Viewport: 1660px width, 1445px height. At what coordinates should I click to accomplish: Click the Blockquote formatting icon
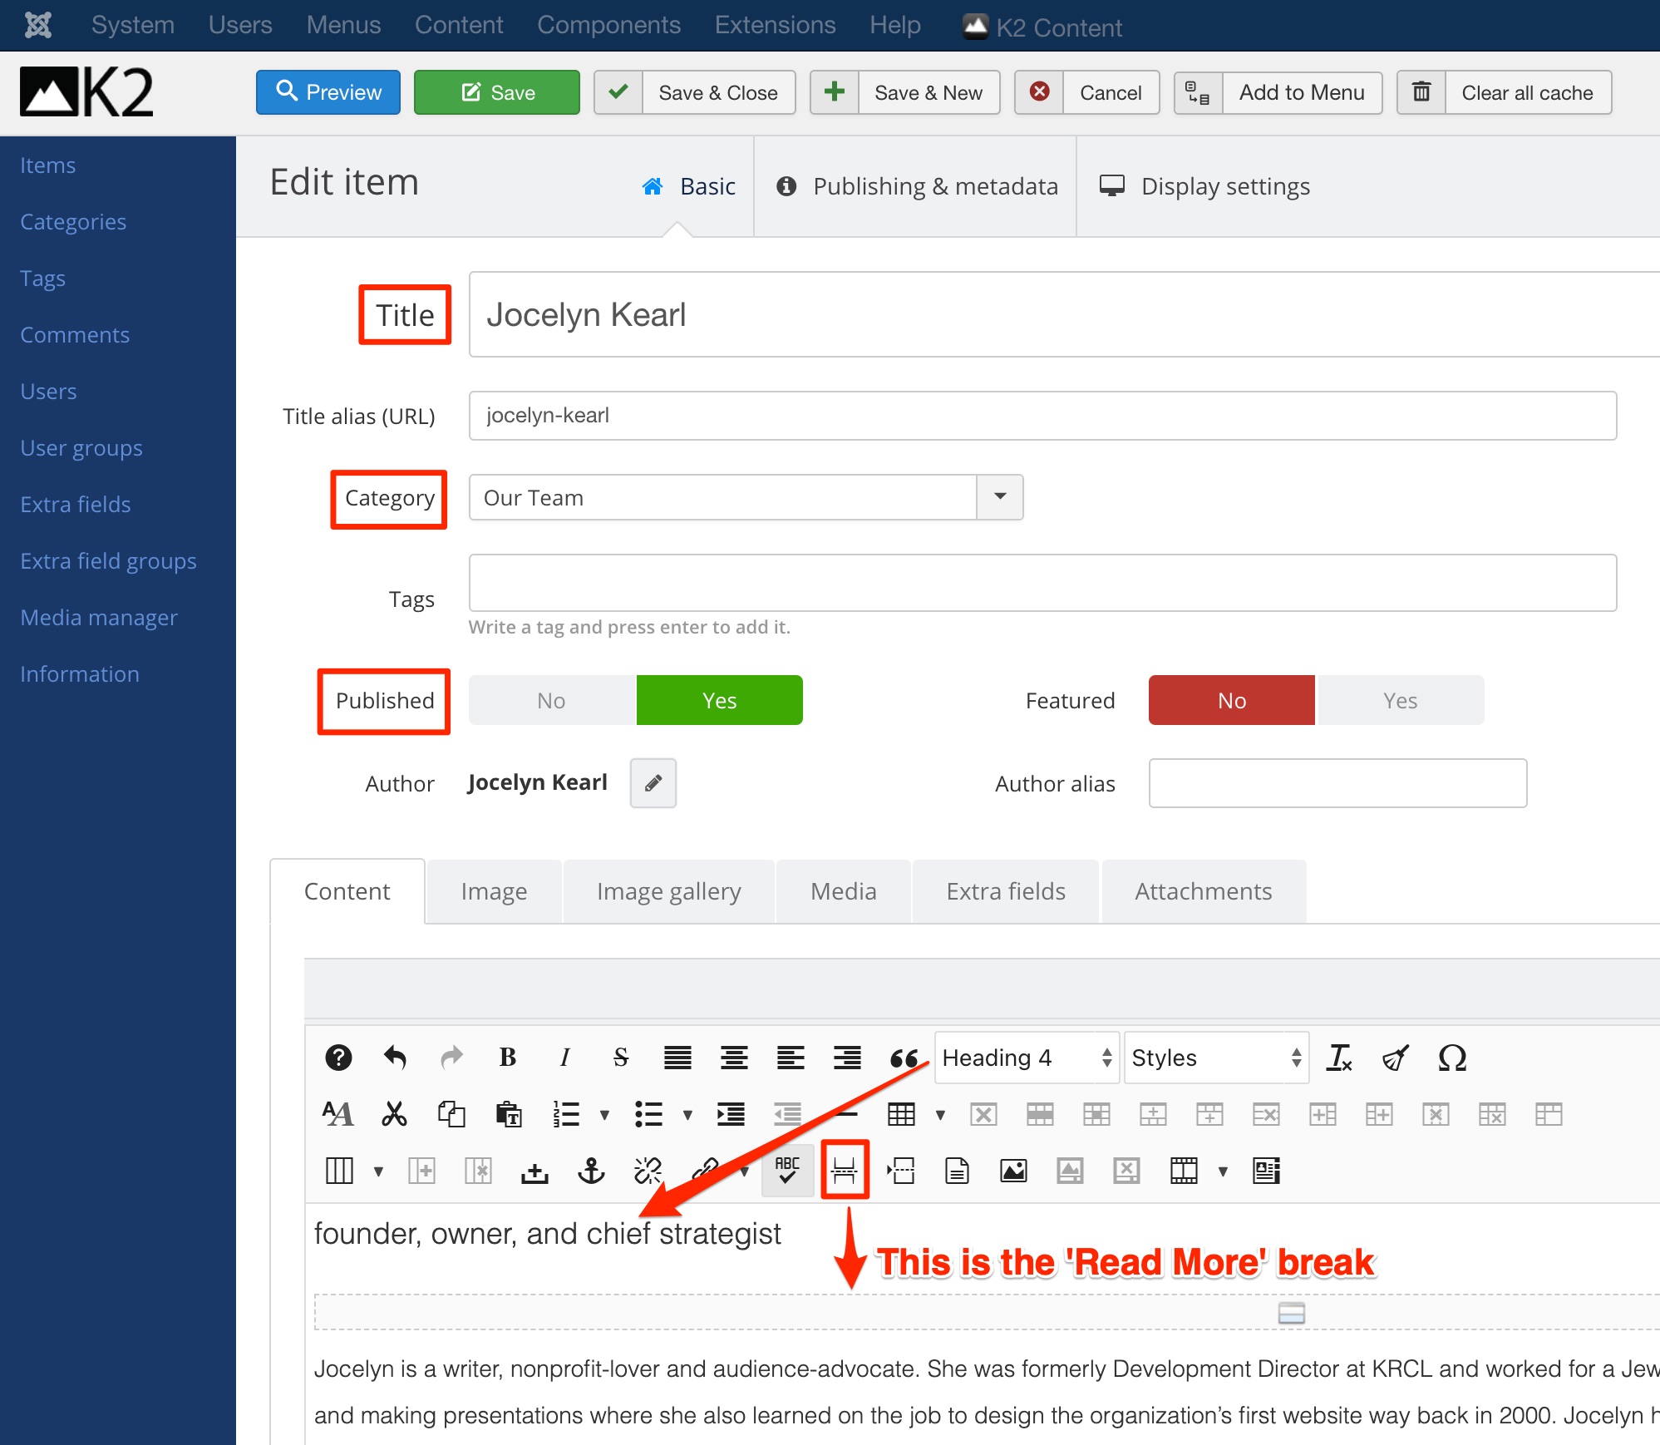(905, 1058)
